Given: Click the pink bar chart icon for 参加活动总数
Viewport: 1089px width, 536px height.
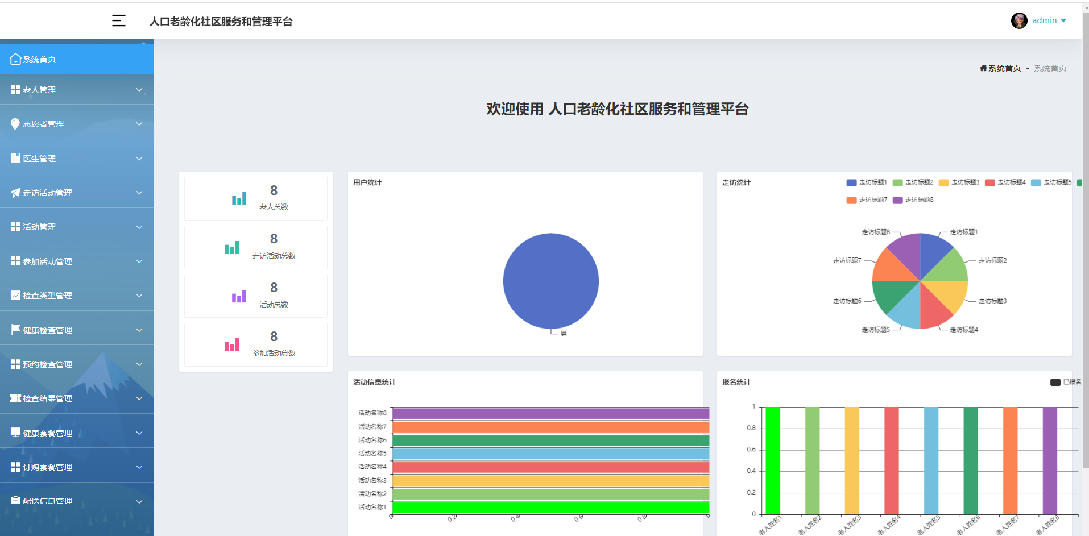Looking at the screenshot, I should click(232, 344).
